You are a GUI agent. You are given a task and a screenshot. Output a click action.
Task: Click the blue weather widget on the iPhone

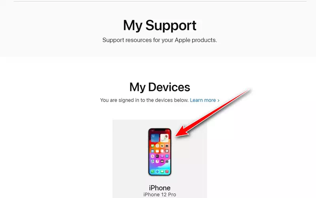pos(155,138)
